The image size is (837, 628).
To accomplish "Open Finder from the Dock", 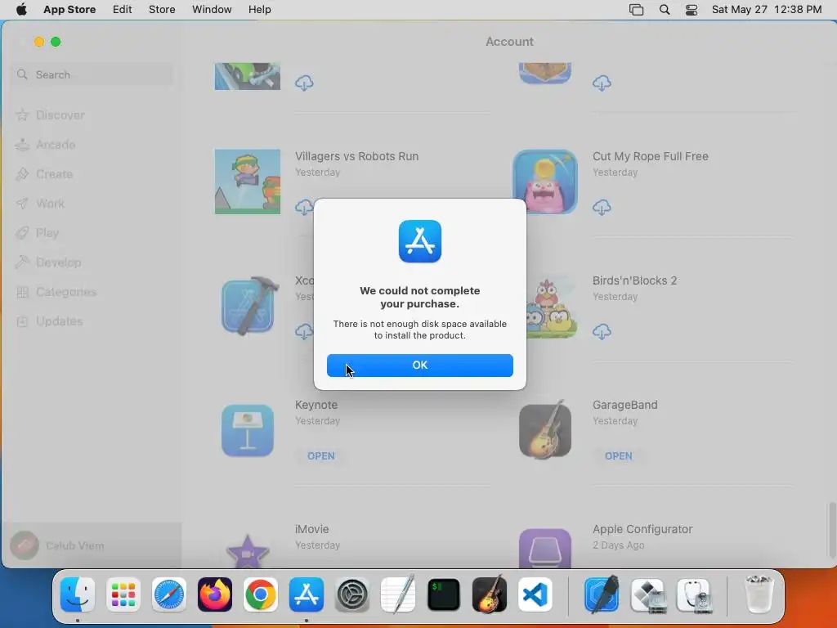I will (78, 594).
